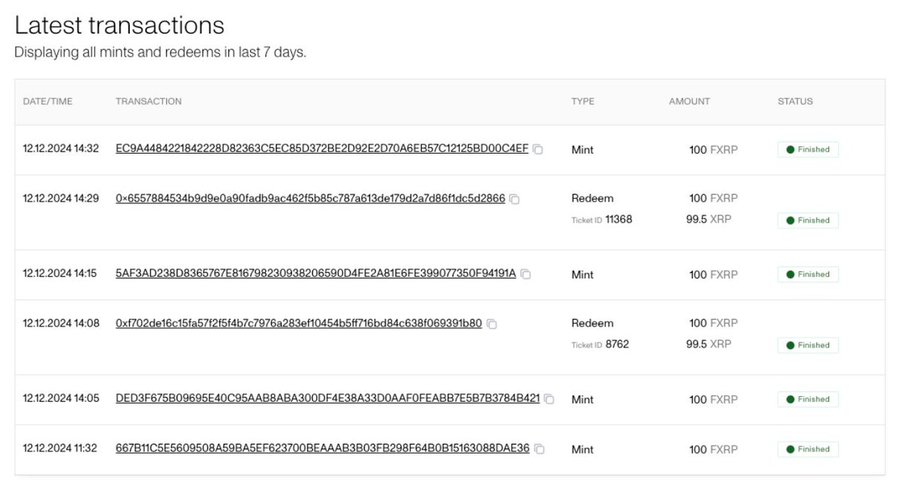901x480 pixels.
Task: Open transaction link starting with 0xf702de16c
Action: [299, 323]
